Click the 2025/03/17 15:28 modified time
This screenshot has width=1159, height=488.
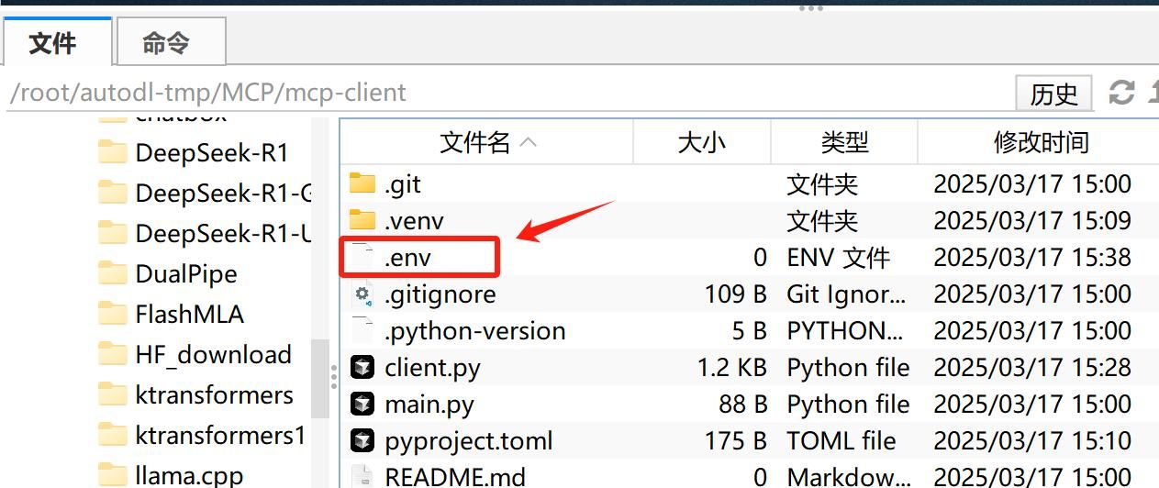click(x=1032, y=368)
